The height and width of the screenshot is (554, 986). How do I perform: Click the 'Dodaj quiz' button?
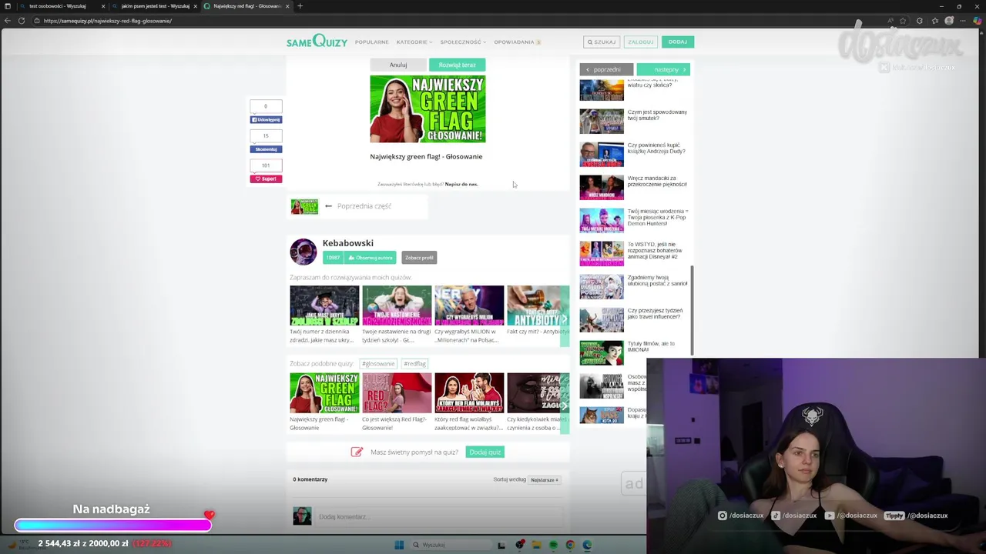pos(485,452)
